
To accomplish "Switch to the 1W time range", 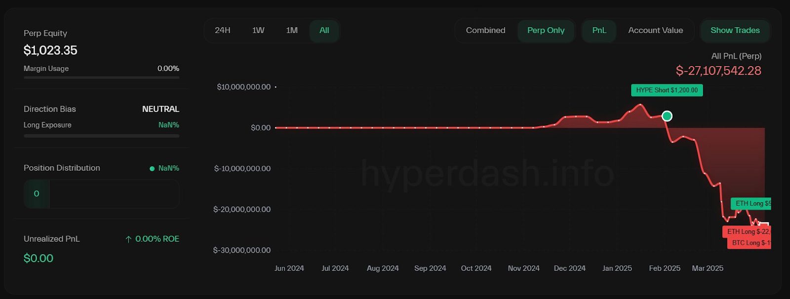I will tap(258, 31).
